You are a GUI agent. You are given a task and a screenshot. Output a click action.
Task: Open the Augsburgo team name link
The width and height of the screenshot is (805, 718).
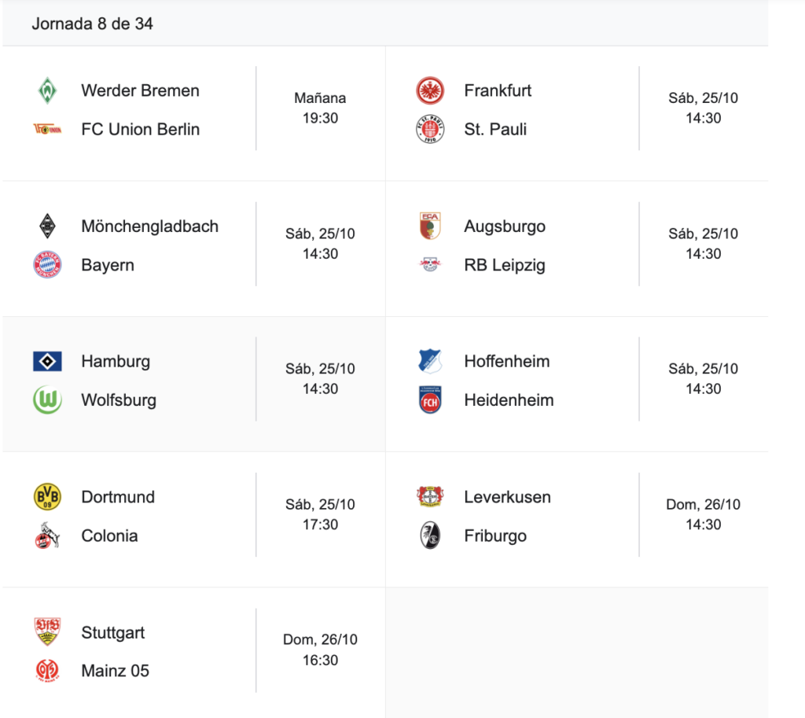pyautogui.click(x=505, y=226)
